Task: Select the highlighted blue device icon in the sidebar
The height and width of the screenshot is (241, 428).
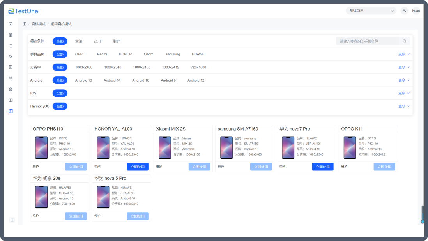Action: tap(11, 111)
